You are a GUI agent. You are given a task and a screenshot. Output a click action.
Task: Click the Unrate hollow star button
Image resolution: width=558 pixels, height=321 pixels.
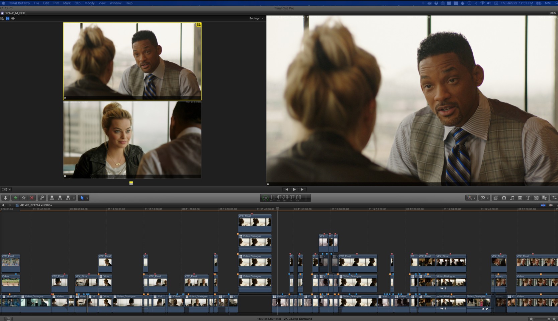click(24, 198)
